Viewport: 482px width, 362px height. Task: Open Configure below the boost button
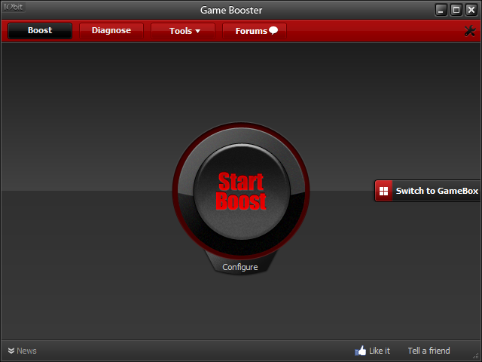point(240,267)
